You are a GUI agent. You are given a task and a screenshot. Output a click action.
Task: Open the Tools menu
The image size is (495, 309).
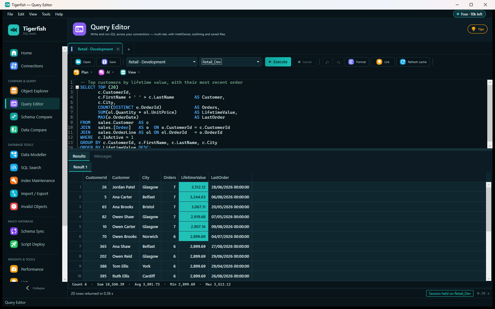pos(46,14)
